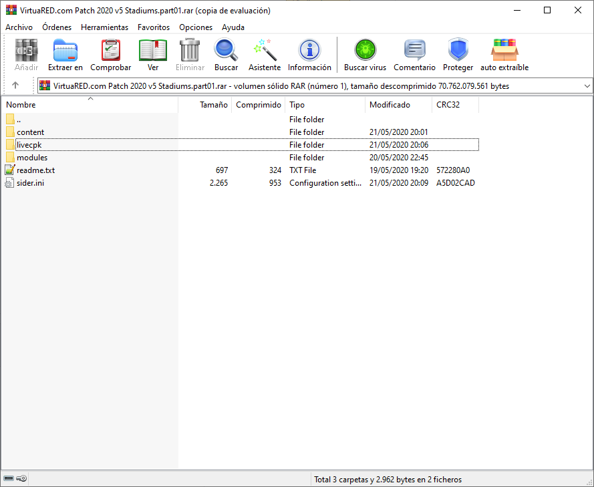This screenshot has height=487, width=594.
Task: Click the readme.txt file icon
Action: pos(10,170)
